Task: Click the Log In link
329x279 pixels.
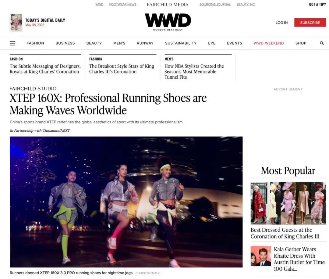Action: [281, 23]
